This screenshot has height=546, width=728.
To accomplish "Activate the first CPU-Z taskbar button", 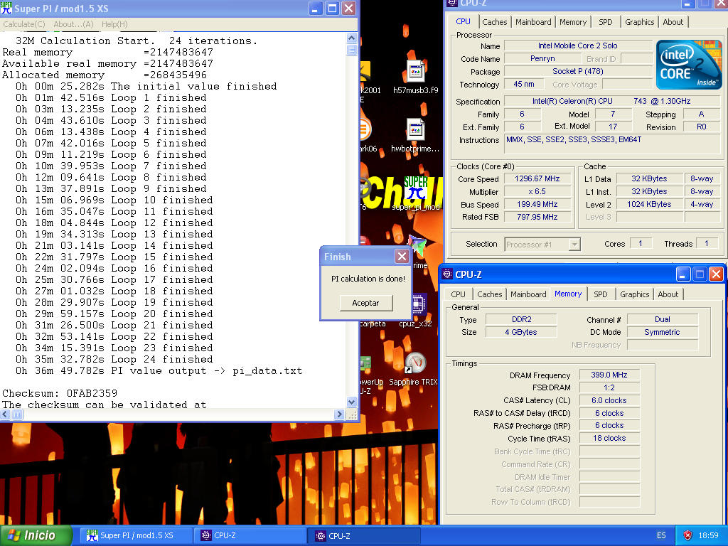I will pos(251,535).
